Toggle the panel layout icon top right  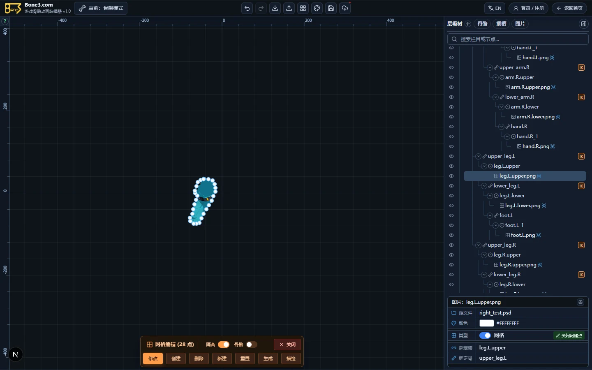(583, 24)
